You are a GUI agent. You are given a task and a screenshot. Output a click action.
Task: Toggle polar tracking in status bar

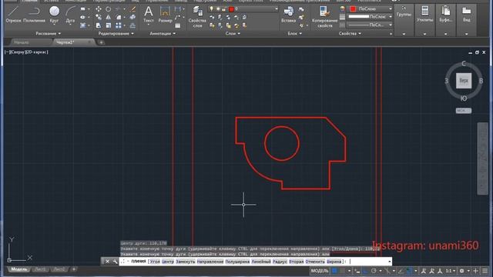(x=374, y=271)
